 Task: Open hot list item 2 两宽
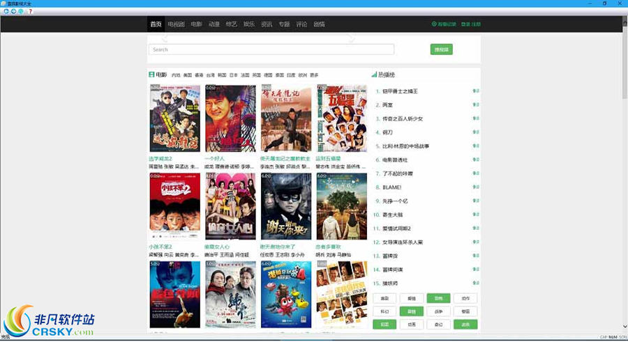[x=387, y=104]
